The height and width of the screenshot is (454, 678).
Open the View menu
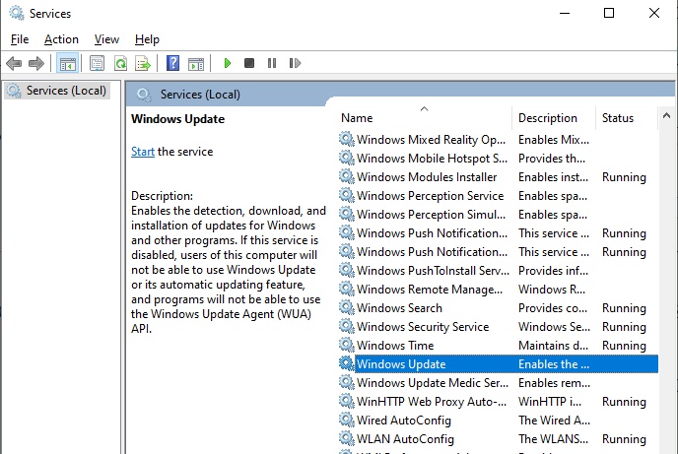[106, 39]
